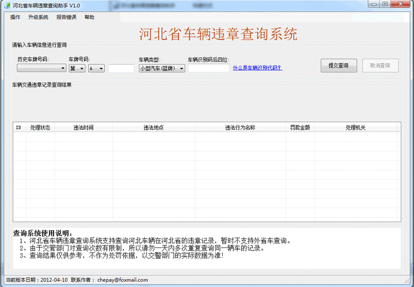Click the 提交查询 button
The image size is (414, 287).
click(x=339, y=65)
